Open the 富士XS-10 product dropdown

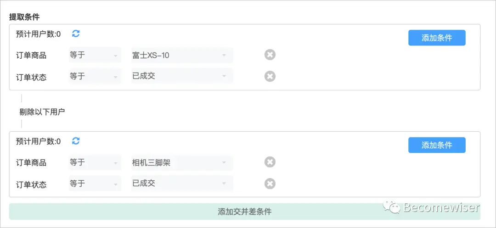(x=182, y=56)
